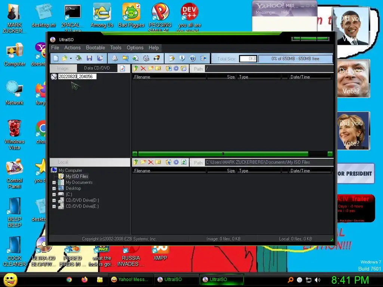Click New Folder icon in Local pane toolbar
383x287 pixels.
(143, 162)
